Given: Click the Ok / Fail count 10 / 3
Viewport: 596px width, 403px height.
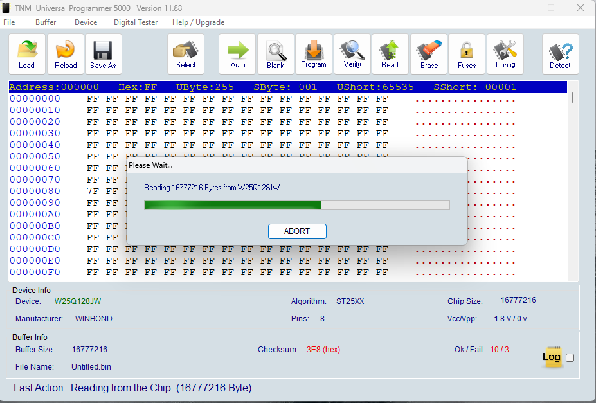Looking at the screenshot, I should tap(500, 350).
